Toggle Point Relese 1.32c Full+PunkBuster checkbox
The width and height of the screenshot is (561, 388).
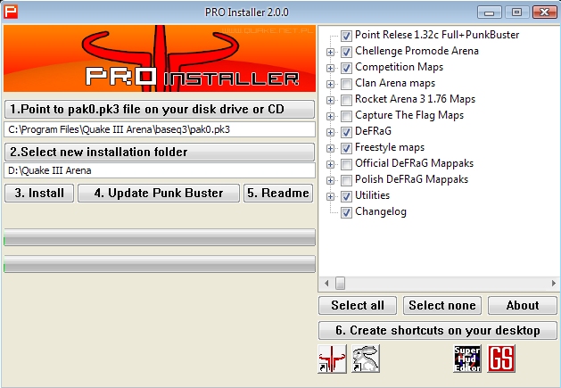(x=346, y=36)
